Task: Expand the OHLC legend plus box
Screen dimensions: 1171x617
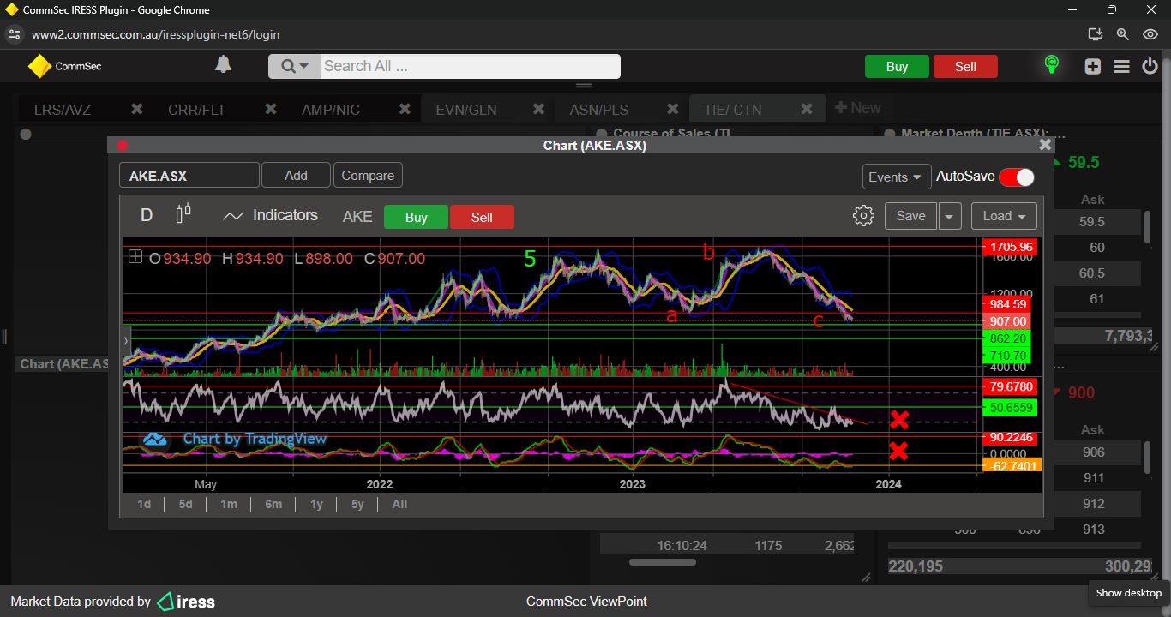Action: pos(135,256)
